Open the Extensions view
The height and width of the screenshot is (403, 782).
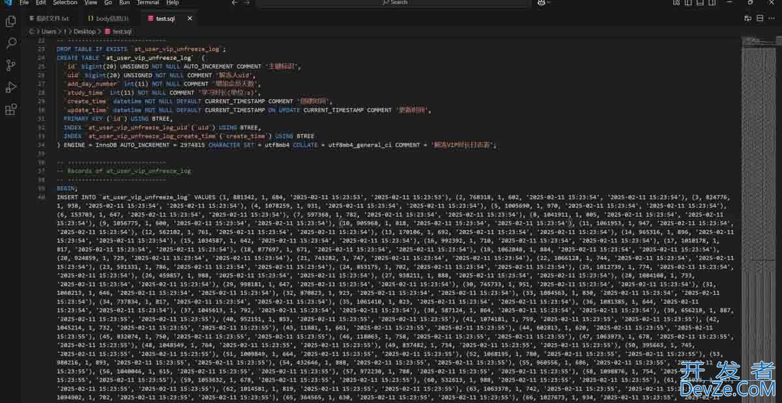click(10, 110)
